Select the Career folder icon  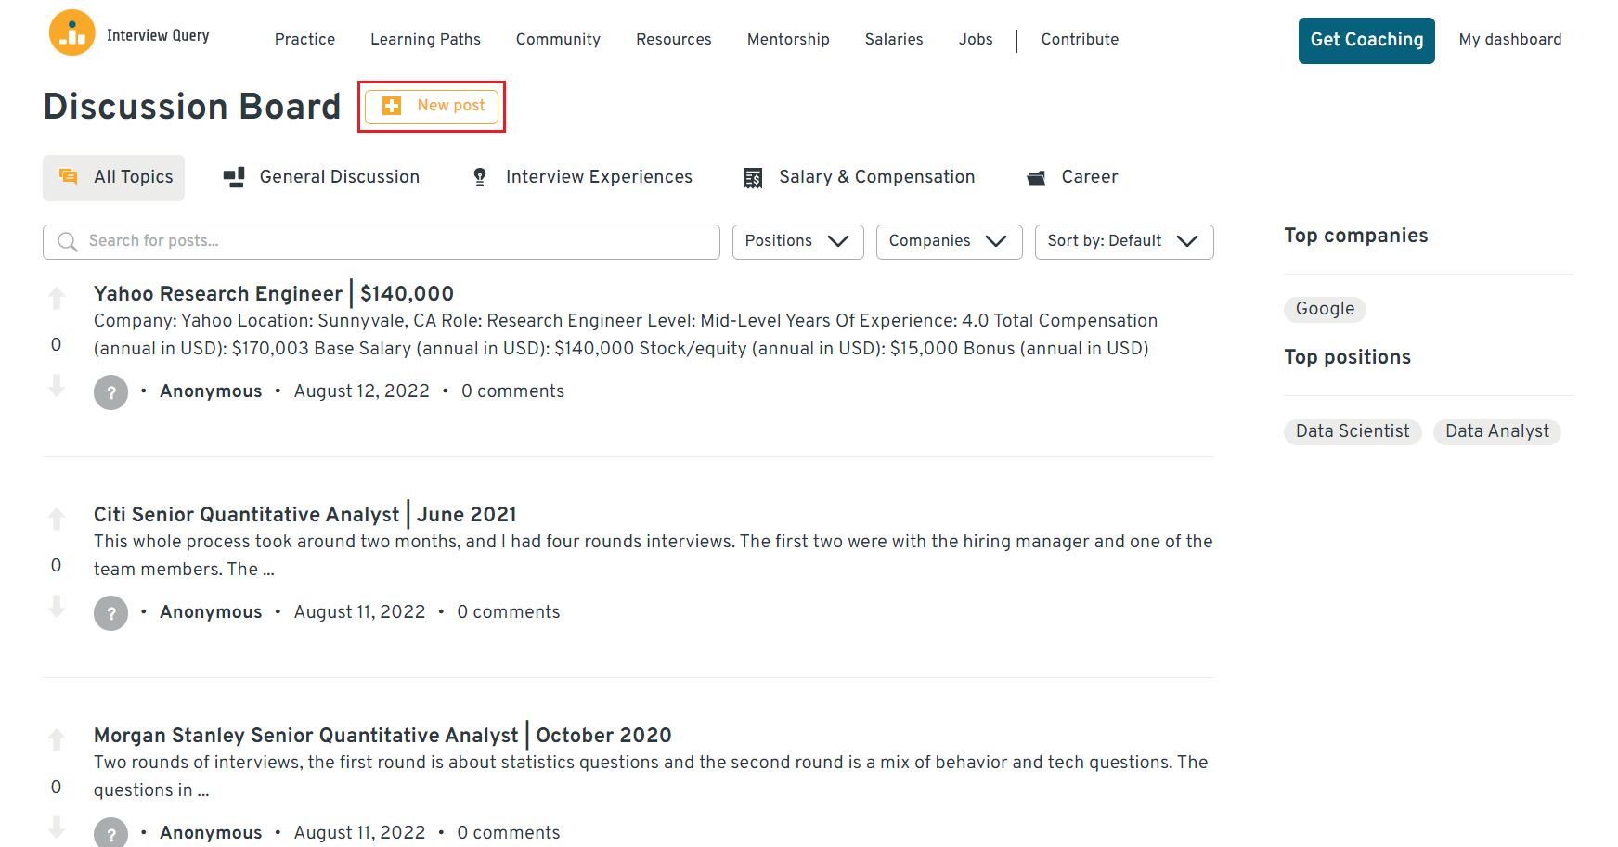[1037, 177]
